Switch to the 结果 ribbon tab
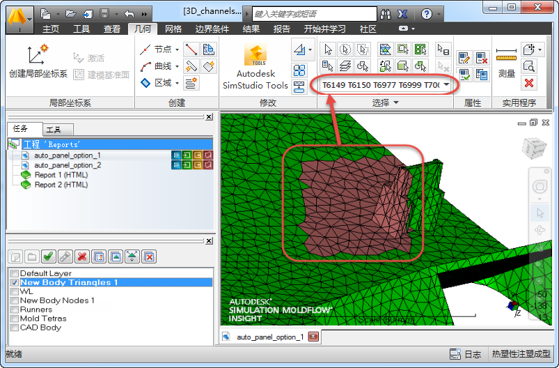 [251, 29]
